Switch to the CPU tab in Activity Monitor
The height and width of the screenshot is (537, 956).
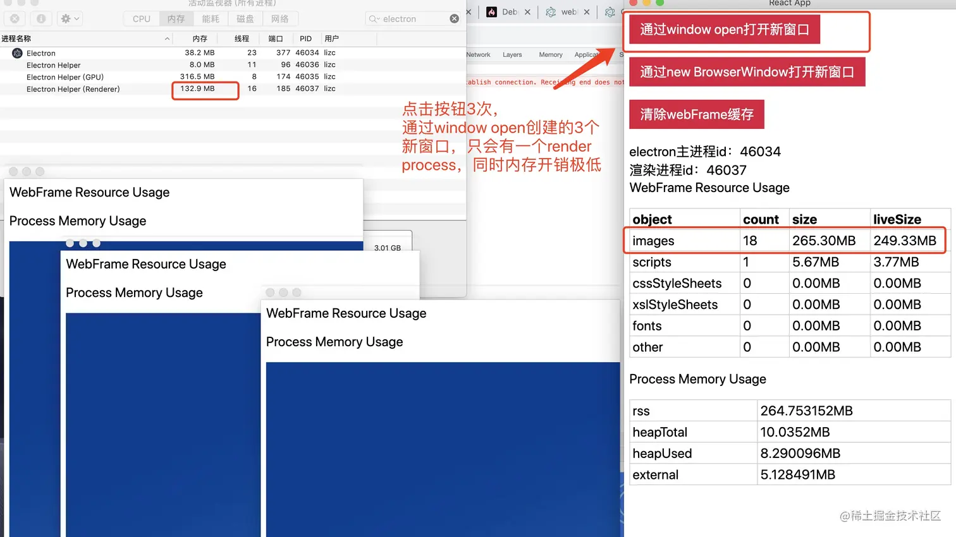[140, 18]
